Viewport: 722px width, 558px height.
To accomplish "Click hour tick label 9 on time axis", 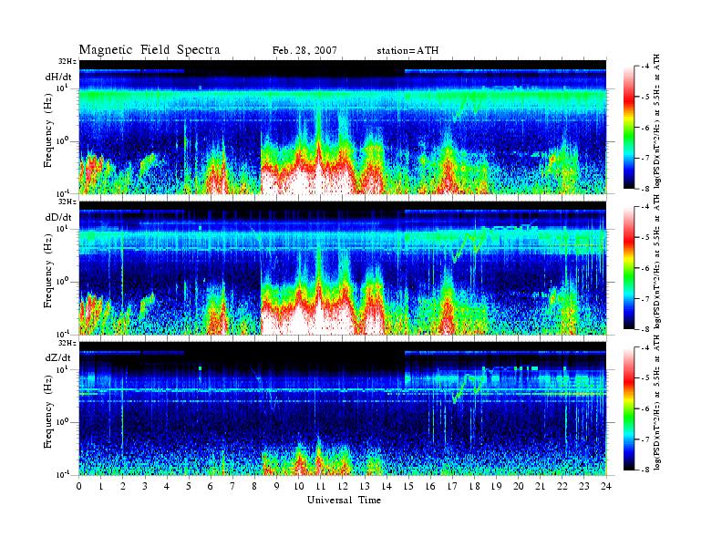I will point(277,487).
